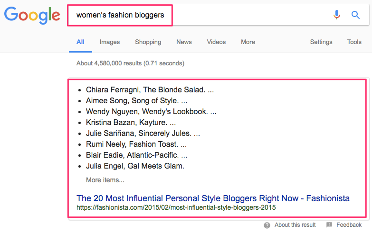Image resolution: width=372 pixels, height=232 pixels.
Task: Click Aimee Song, Song of Style item
Action: point(136,101)
